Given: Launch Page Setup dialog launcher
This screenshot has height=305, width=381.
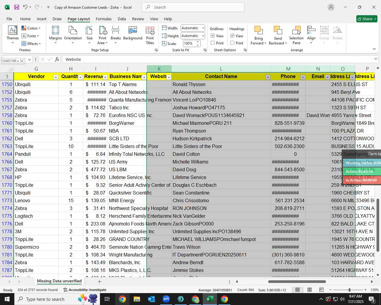Looking at the screenshot, I should click(x=156, y=50).
